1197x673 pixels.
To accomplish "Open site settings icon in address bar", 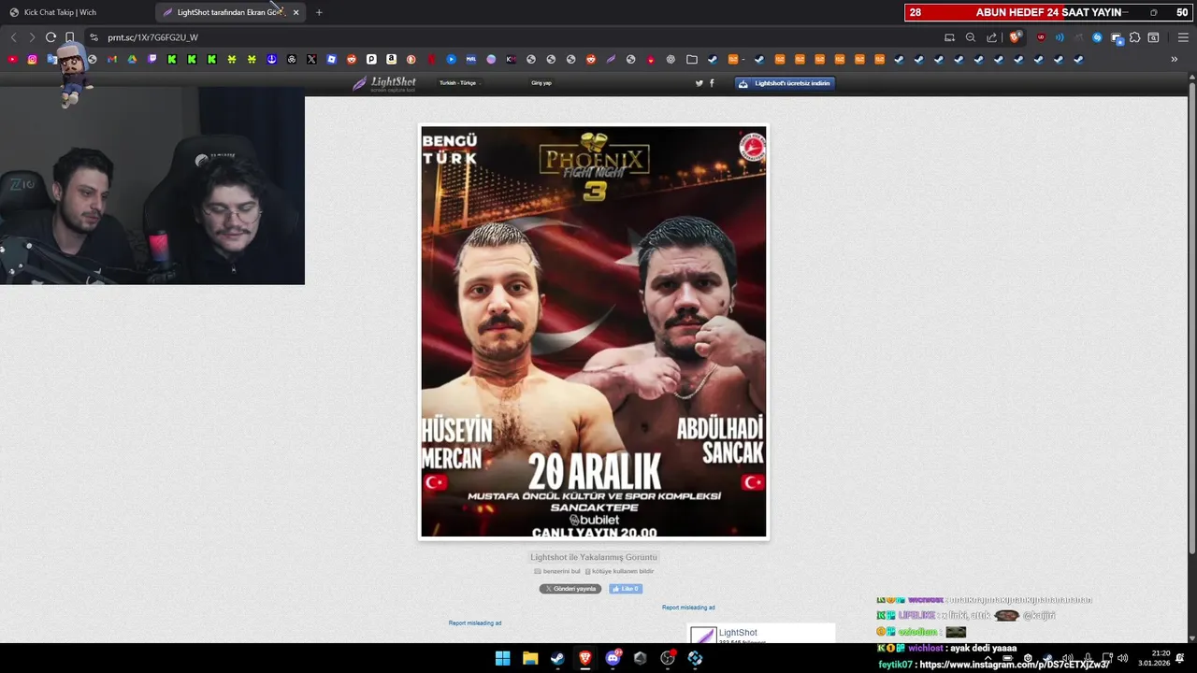I will [94, 37].
